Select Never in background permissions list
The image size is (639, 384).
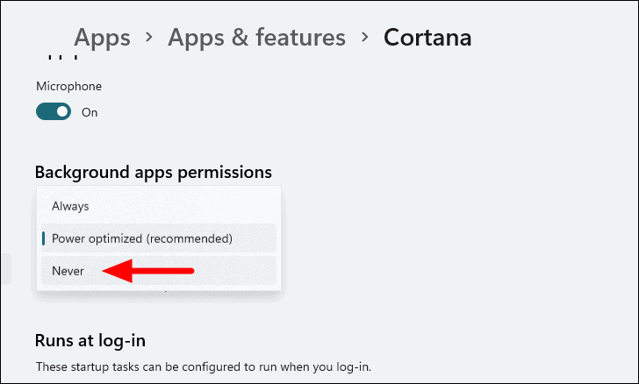159,271
